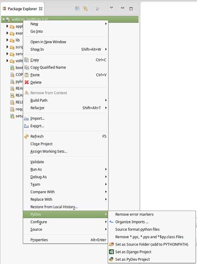
Task: Click Set as Django Project icon
Action: click(111, 252)
